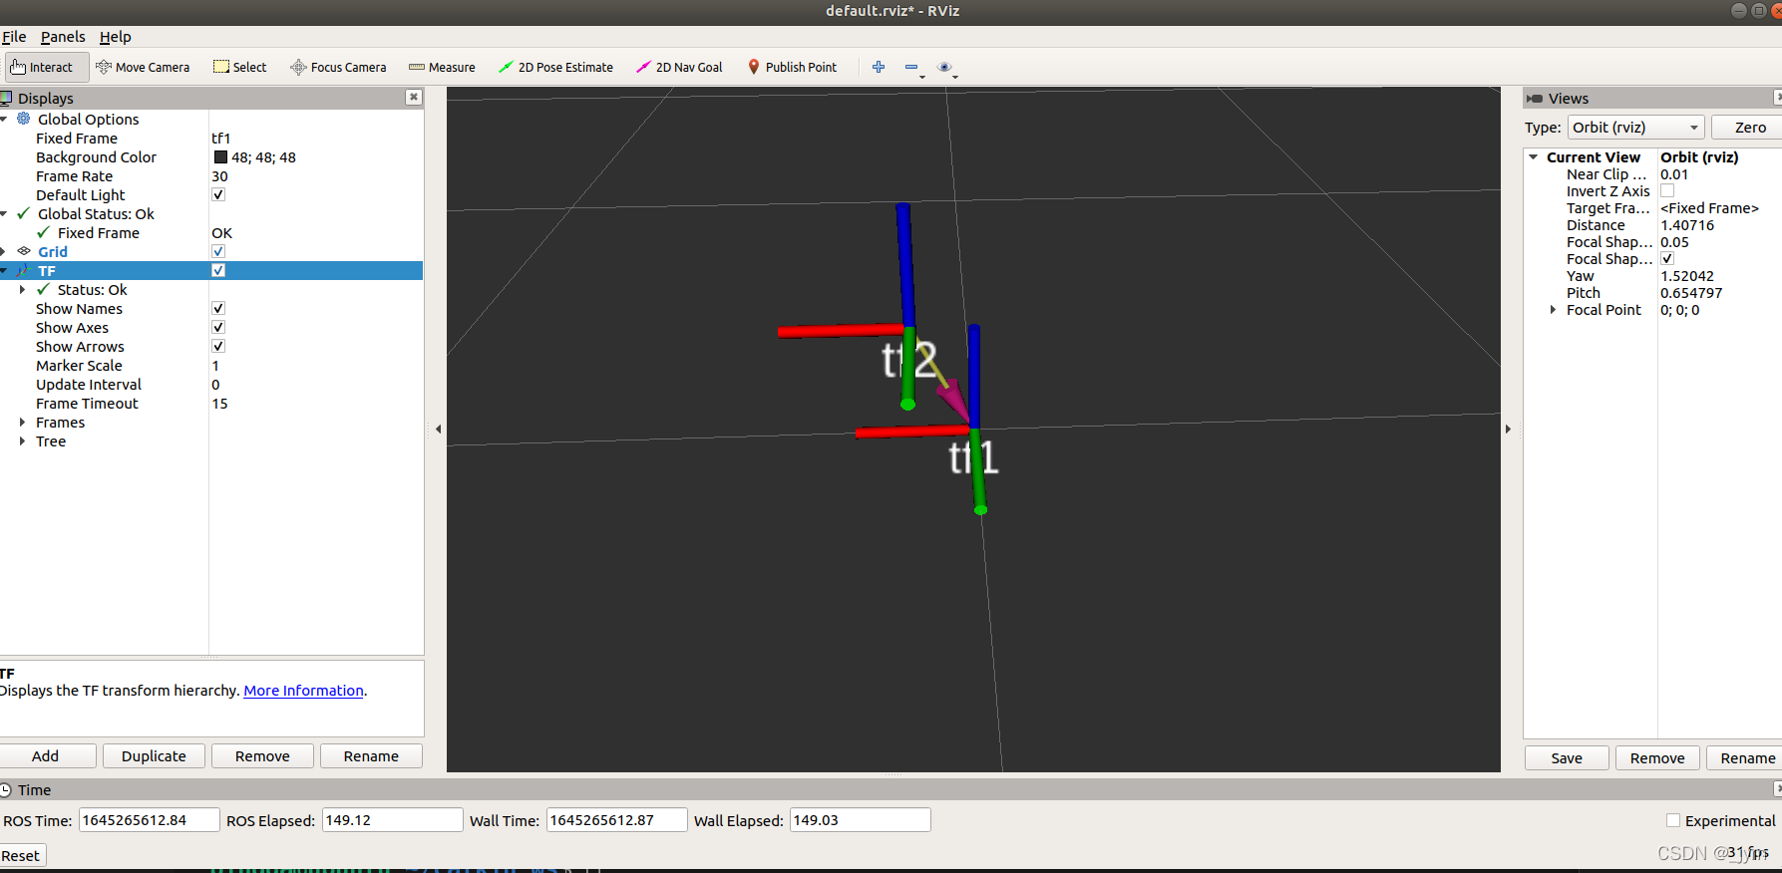Toggle the Focal Shape Fixed Size checkbox
1782x873 pixels.
pyautogui.click(x=1667, y=258)
